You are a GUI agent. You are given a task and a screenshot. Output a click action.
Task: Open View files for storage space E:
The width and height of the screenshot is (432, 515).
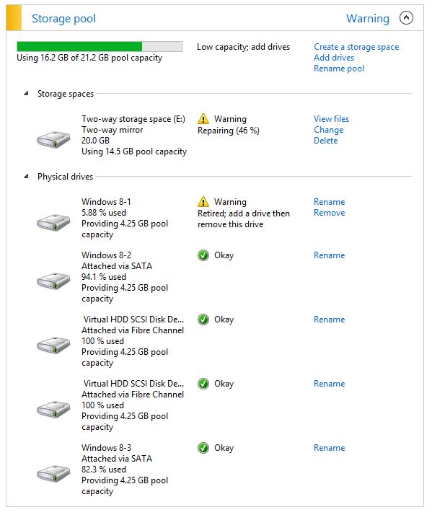coord(331,119)
